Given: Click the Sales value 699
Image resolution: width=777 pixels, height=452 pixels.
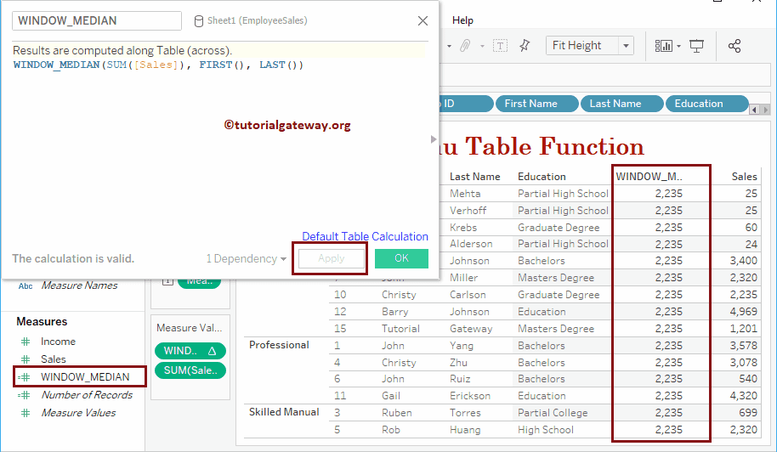Looking at the screenshot, I should (748, 413).
